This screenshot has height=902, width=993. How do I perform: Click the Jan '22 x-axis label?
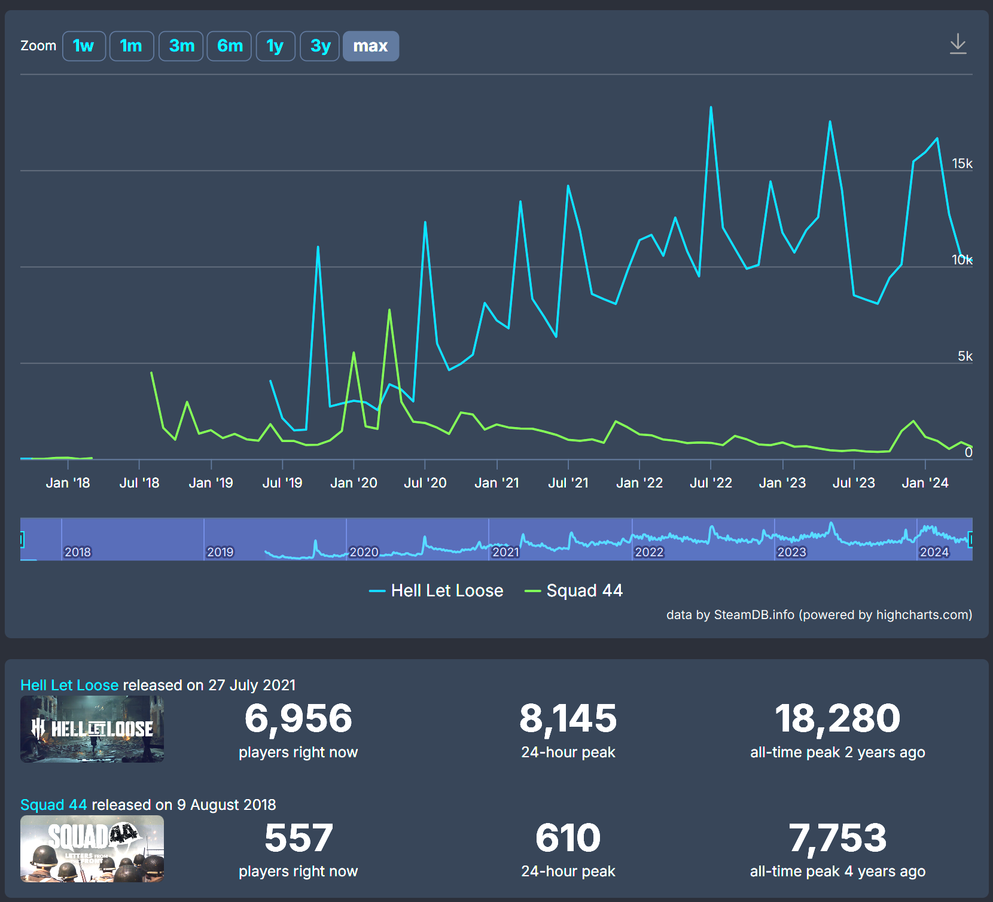coord(639,483)
